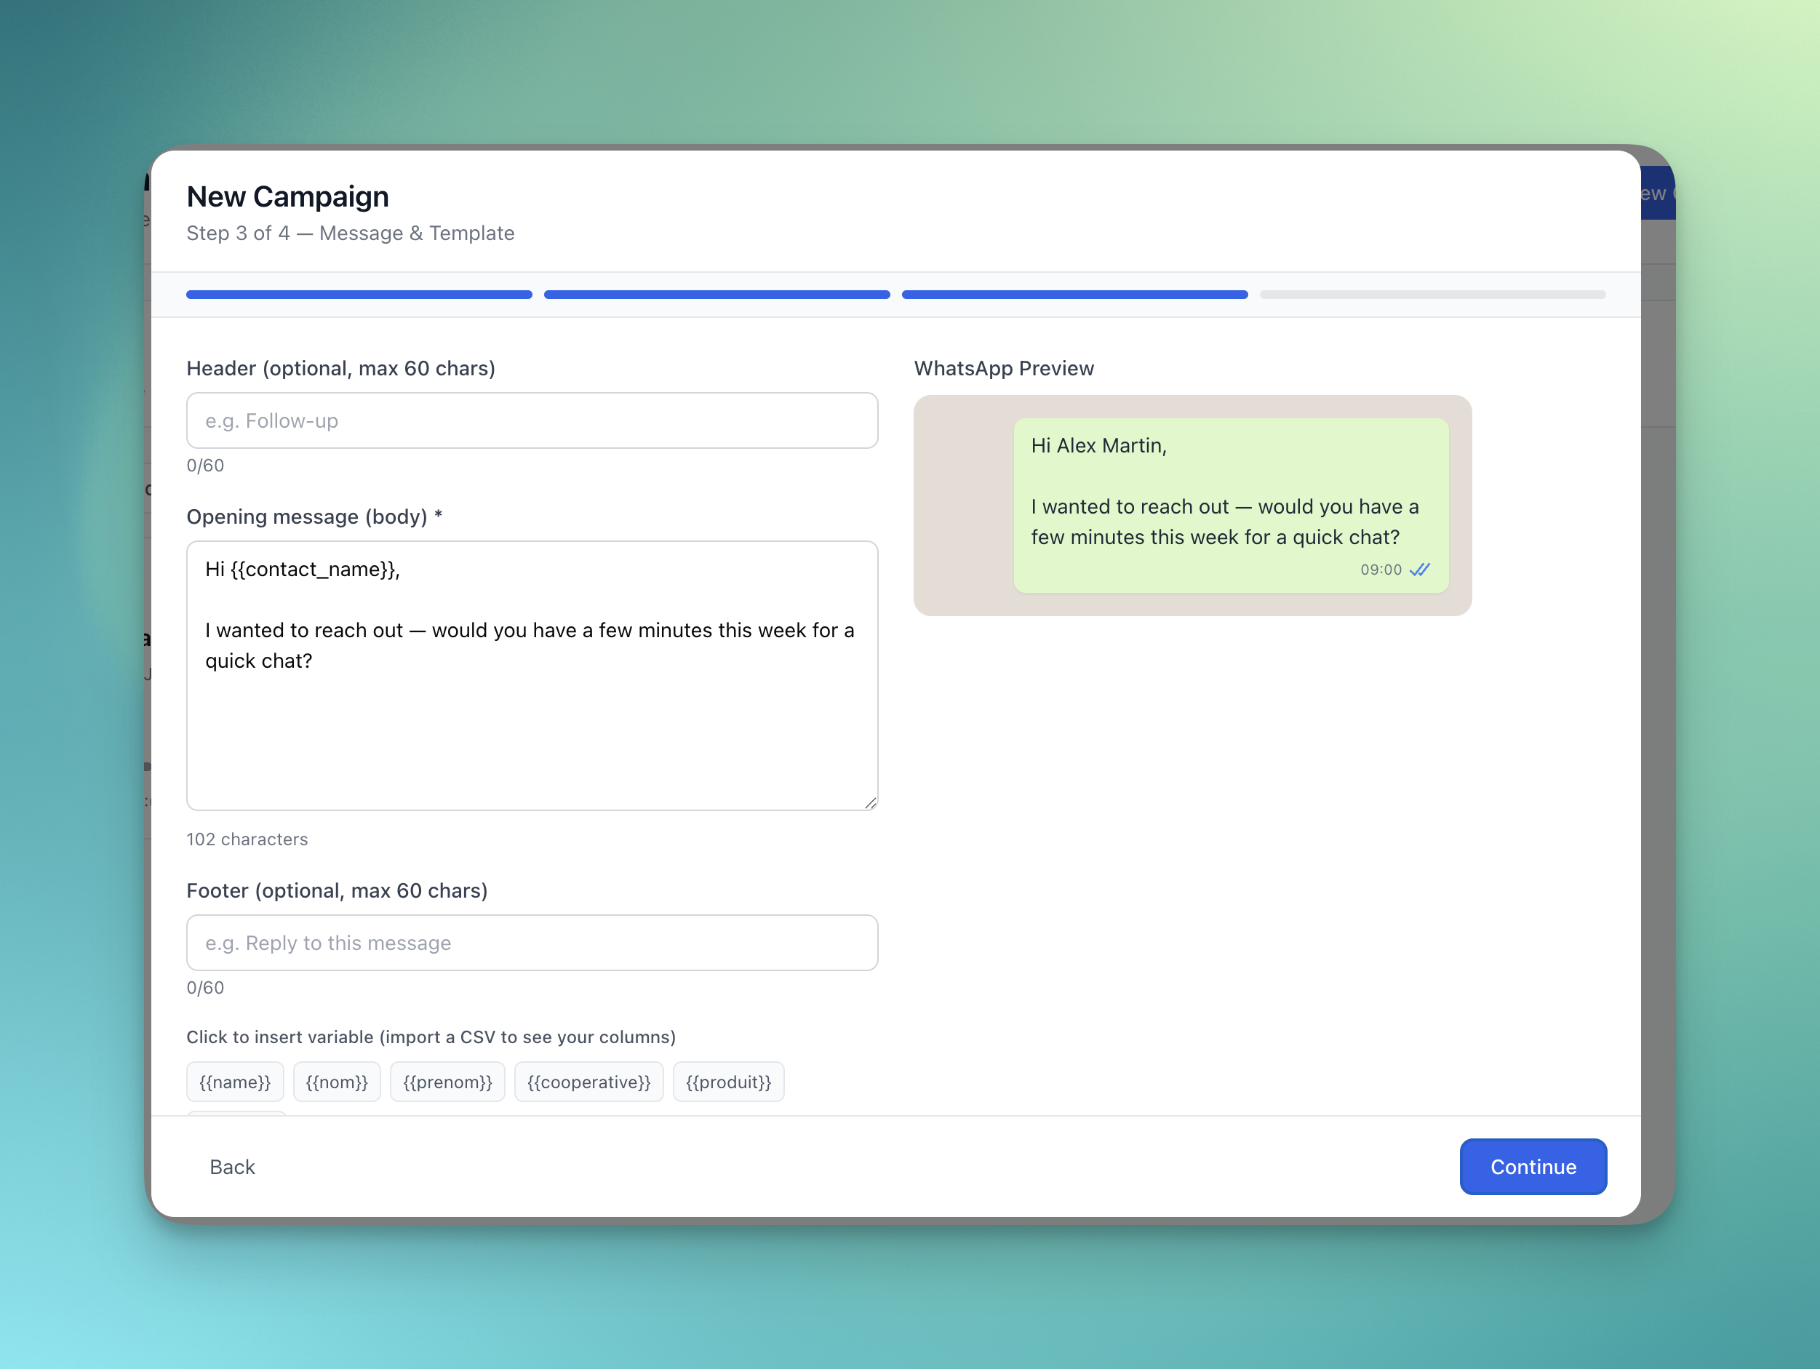Click the first progress step segment
Image resolution: width=1820 pixels, height=1369 pixels.
359,295
